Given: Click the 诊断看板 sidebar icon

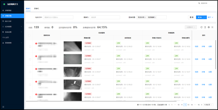Looking at the screenshot, I should point(3,10).
